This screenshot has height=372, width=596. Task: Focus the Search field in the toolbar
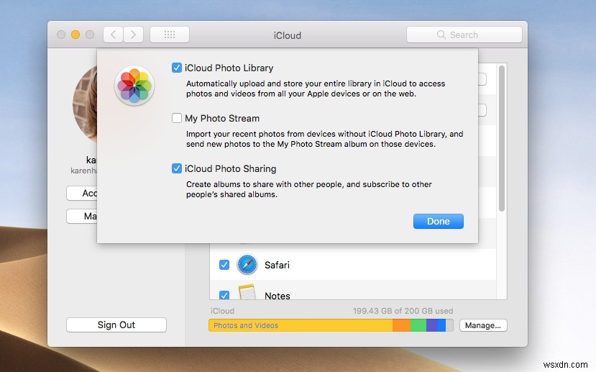coord(464,35)
